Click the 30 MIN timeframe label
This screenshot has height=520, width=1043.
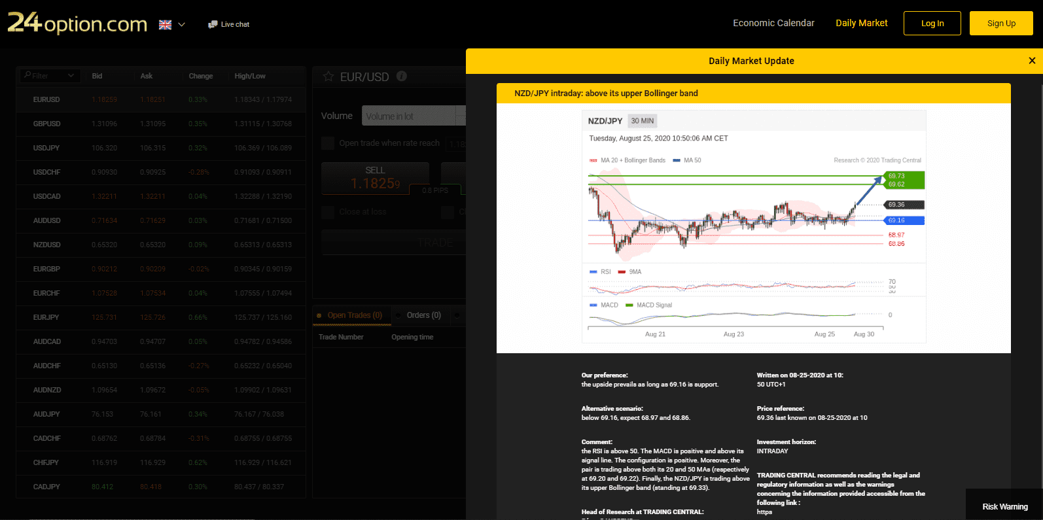(642, 121)
